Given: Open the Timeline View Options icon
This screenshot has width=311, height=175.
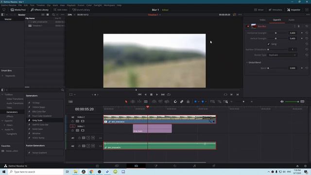Looking at the screenshot, I should tap(70, 102).
